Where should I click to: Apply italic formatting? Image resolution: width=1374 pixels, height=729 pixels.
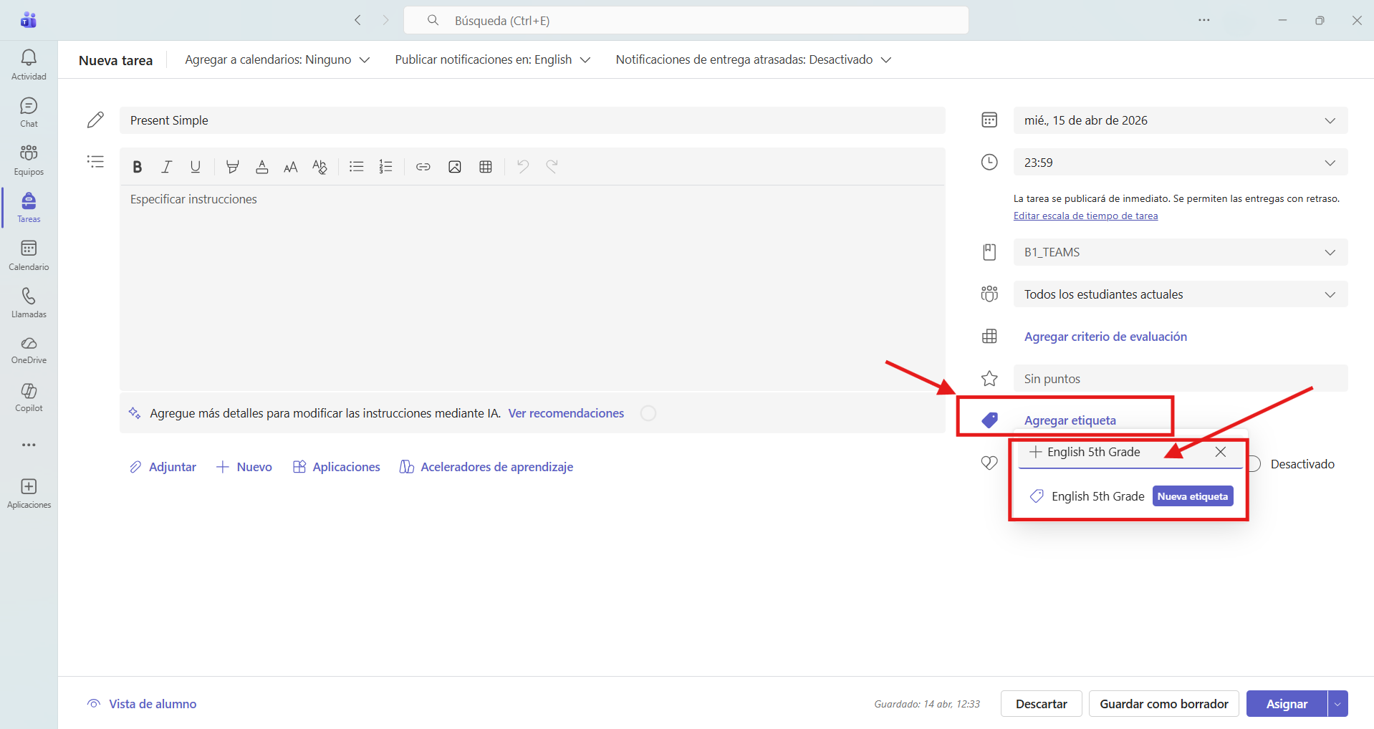(166, 167)
